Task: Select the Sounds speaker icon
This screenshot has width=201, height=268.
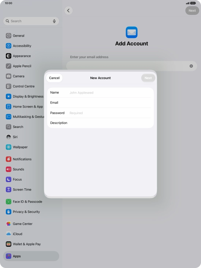Action: pos(8,169)
